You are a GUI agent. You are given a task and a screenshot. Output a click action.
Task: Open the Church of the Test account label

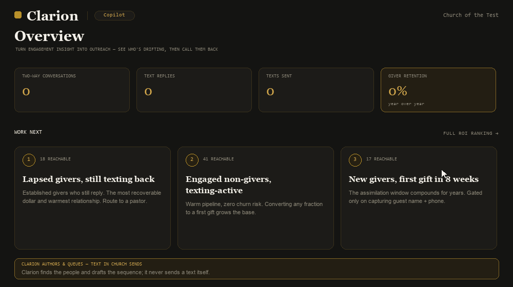pyautogui.click(x=470, y=15)
